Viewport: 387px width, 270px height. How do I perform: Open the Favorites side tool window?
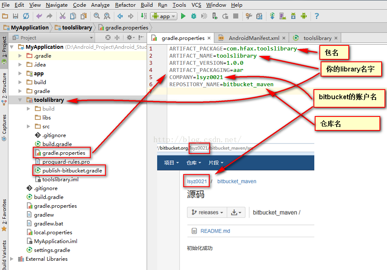(x=4, y=215)
